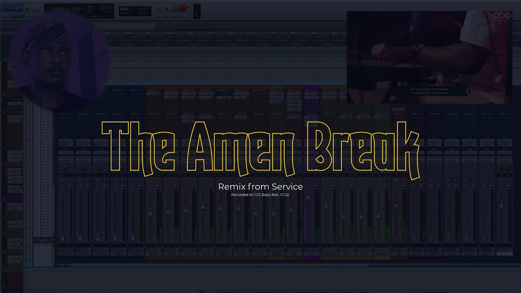Image resolution: width=521 pixels, height=293 pixels.
Task: Select the Pencil tool in the toolbar
Action: point(36,8)
